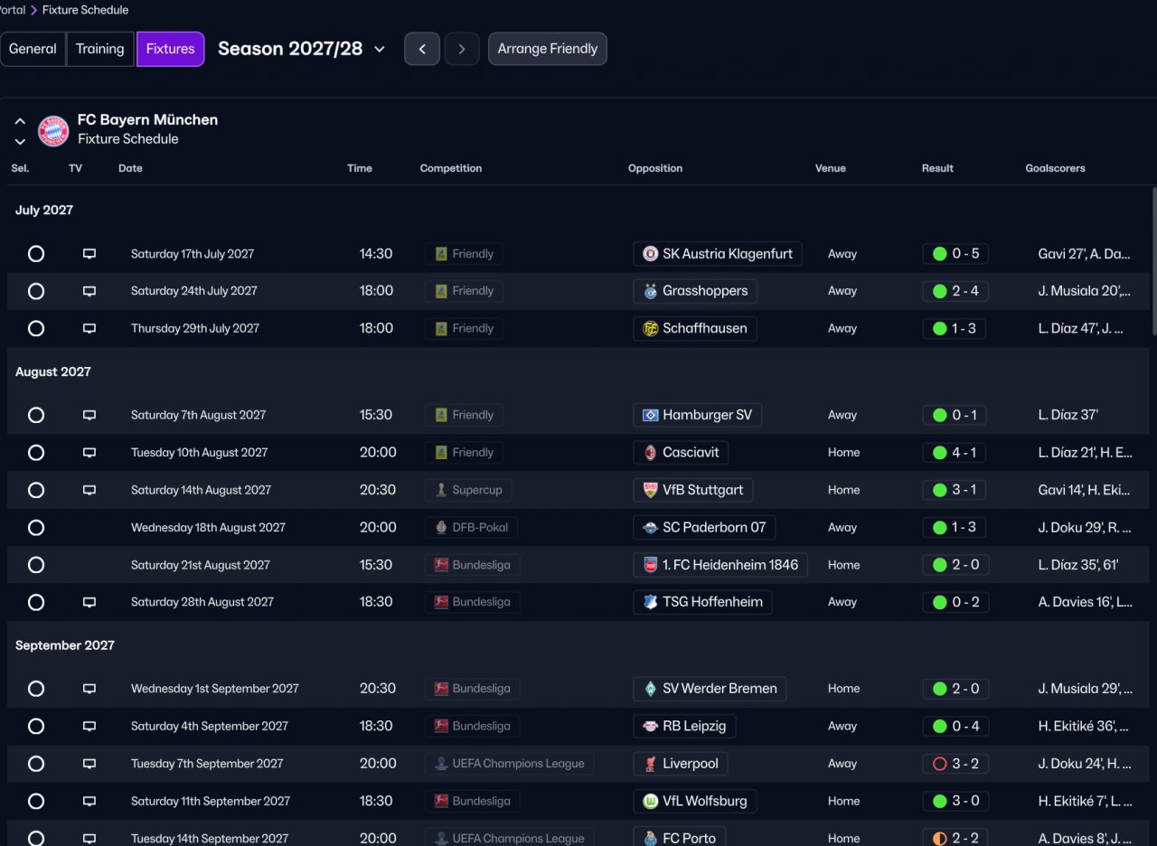This screenshot has width=1157, height=846.
Task: Click the Goalscorers column header
Action: [1056, 168]
